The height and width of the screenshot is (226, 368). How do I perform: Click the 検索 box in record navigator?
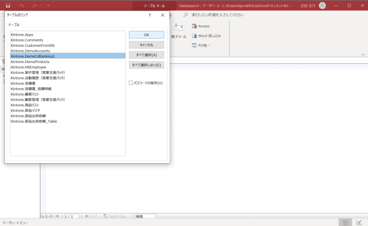coord(145,216)
